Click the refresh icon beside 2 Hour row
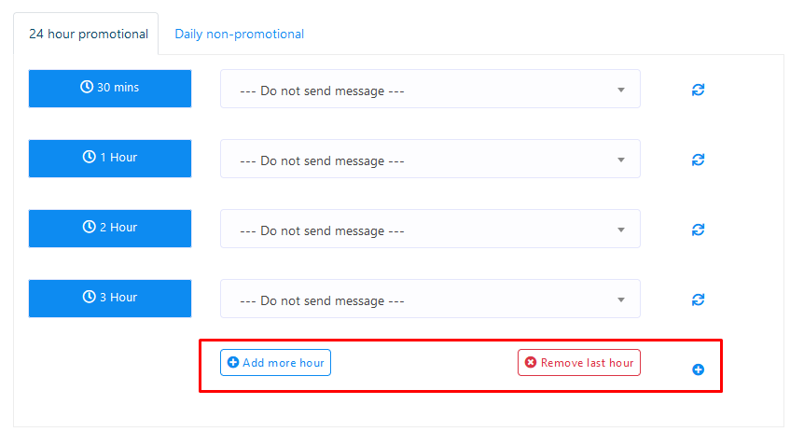Screen dimensions: 790x432 click(698, 230)
